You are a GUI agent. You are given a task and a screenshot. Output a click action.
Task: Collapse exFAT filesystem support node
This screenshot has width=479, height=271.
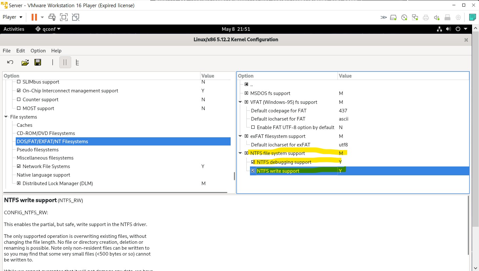[x=240, y=136]
